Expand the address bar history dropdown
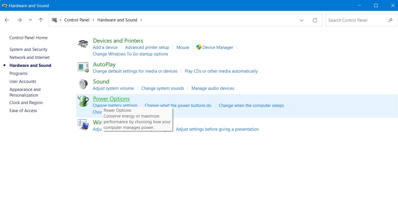The height and width of the screenshot is (205, 398). [302, 20]
